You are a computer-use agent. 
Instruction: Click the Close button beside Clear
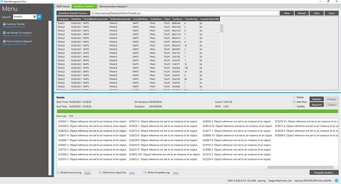pyautogui.click(x=332, y=13)
